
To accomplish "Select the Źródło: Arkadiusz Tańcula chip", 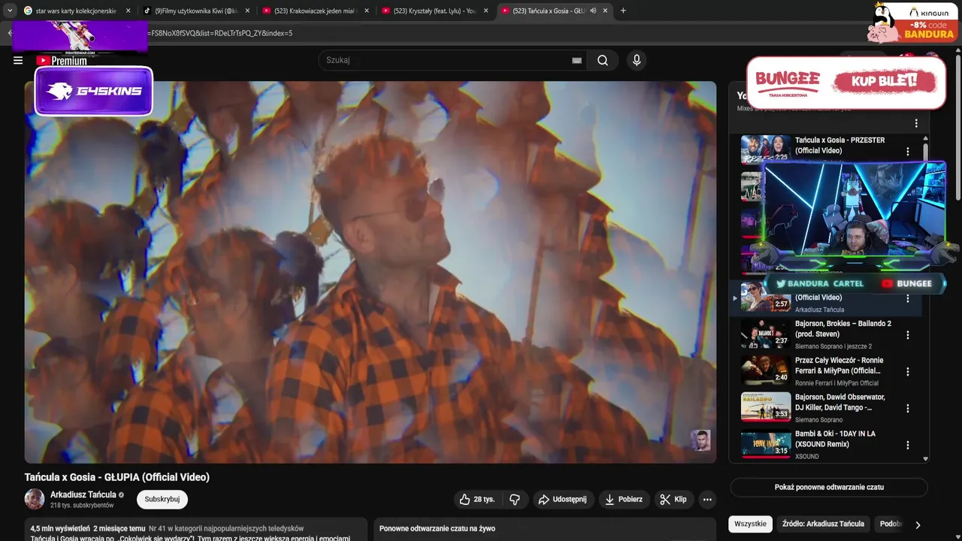I will point(823,524).
